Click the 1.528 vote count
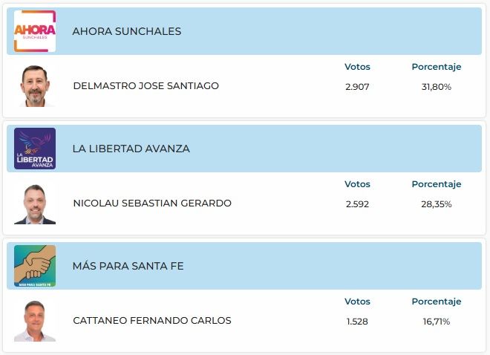The width and height of the screenshot is (490, 355). pyautogui.click(x=357, y=322)
